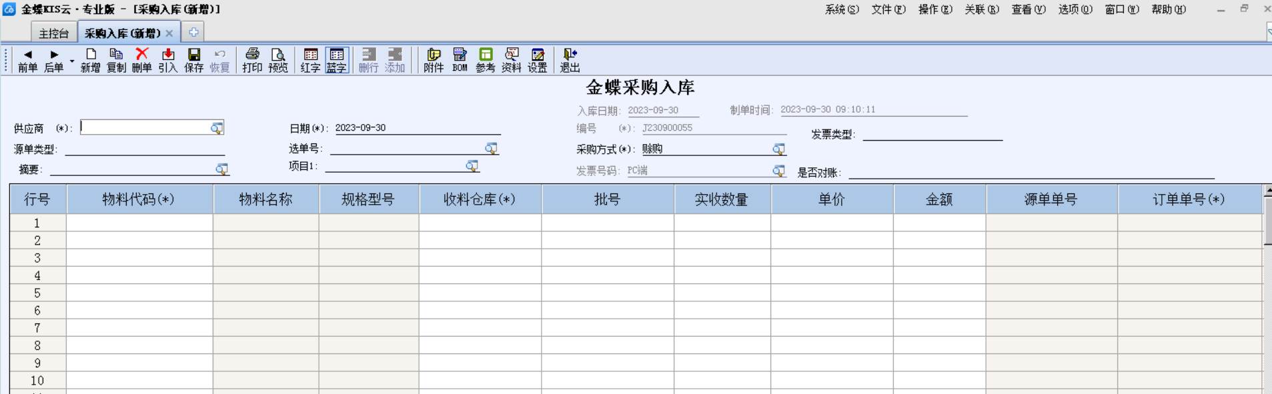Open attachments with 附件
This screenshot has width=1272, height=394.
434,60
